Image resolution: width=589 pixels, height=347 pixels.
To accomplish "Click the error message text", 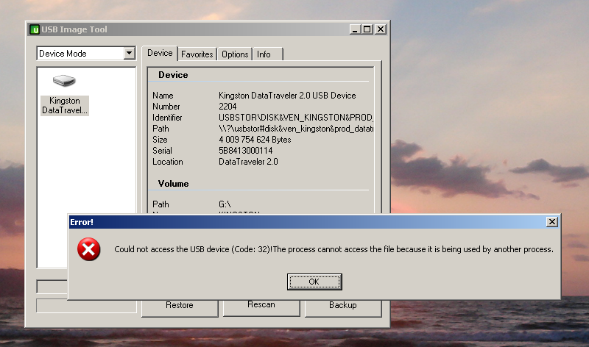I will pos(334,249).
